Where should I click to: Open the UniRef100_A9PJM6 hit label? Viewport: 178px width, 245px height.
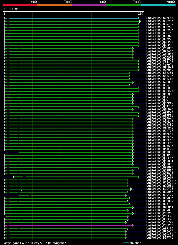coord(160,33)
